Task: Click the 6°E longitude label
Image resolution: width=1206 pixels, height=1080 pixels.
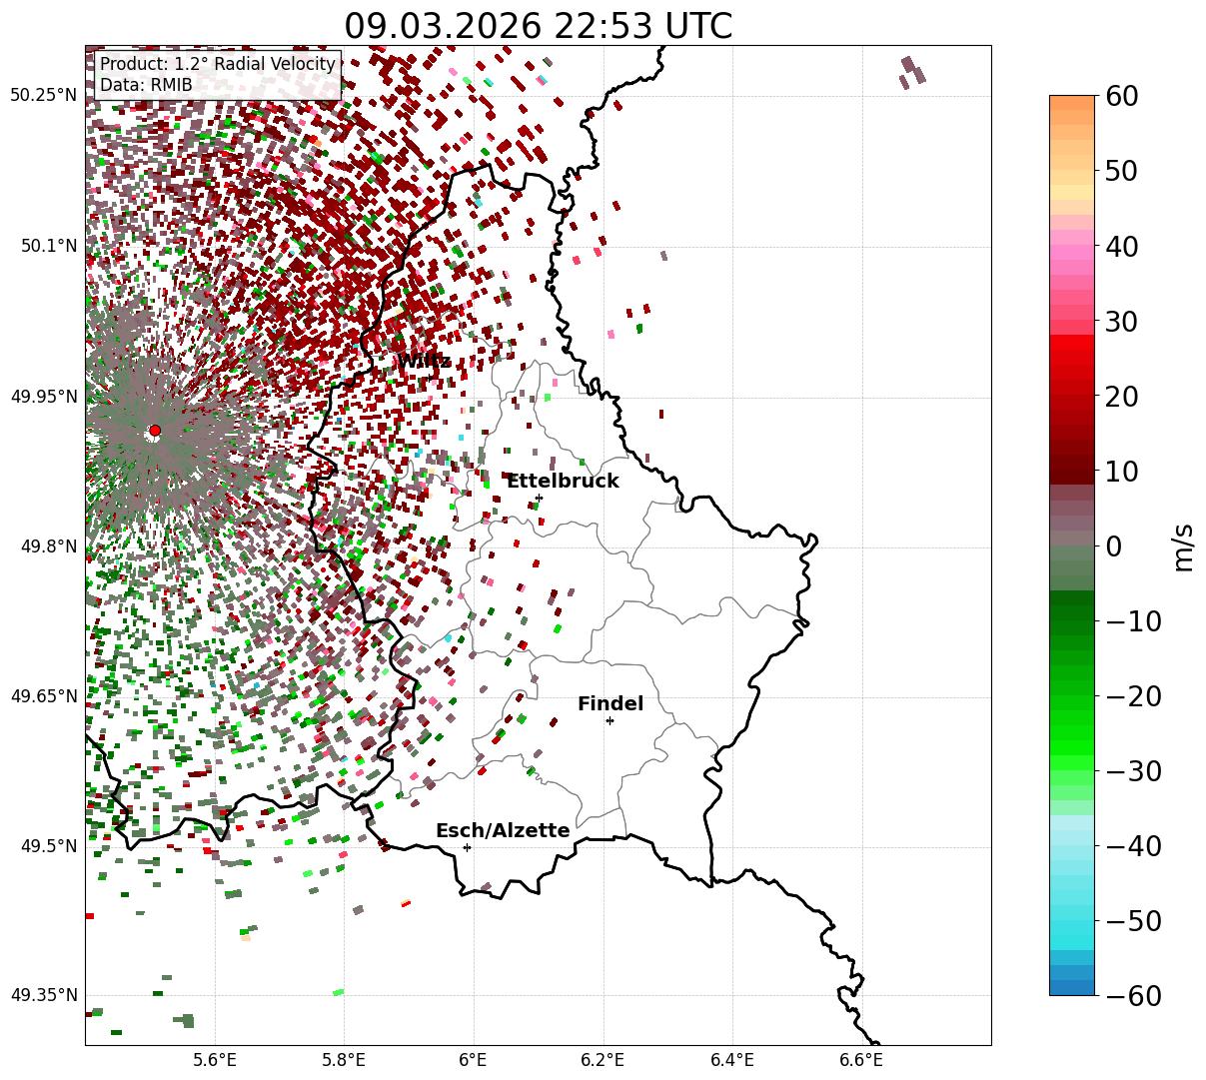Action: click(473, 1059)
